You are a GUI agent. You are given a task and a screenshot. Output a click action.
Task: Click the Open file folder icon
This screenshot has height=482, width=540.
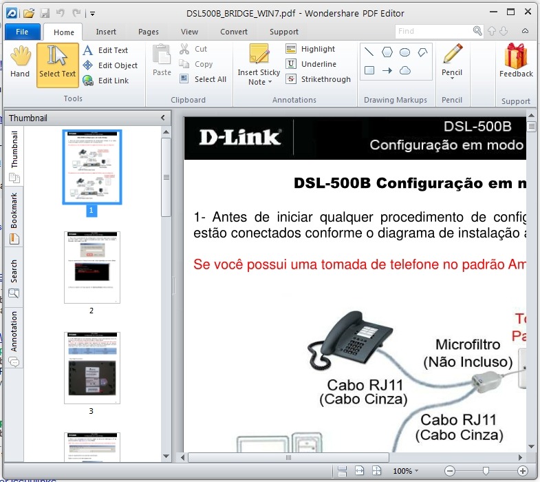tap(29, 14)
